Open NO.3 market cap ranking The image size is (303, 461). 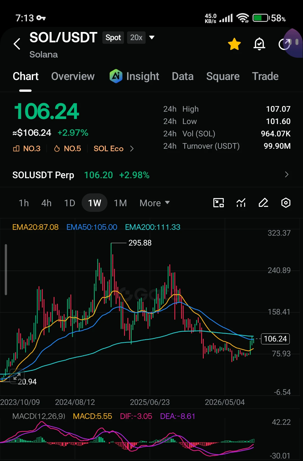[27, 148]
